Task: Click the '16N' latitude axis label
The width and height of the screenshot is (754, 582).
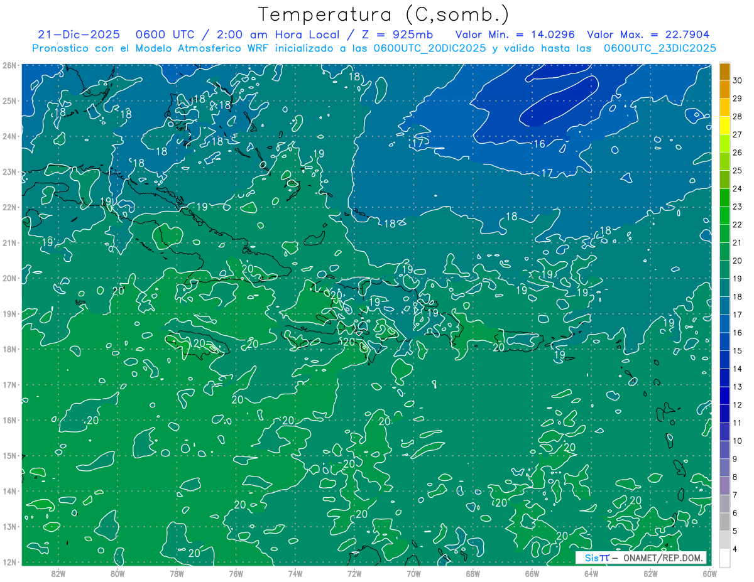Action: coord(9,420)
